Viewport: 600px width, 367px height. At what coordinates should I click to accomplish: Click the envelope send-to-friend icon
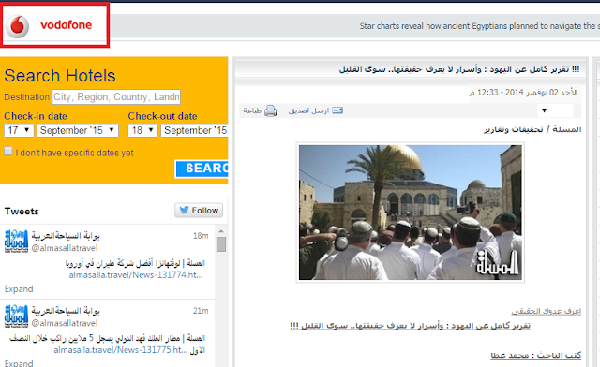click(x=337, y=110)
